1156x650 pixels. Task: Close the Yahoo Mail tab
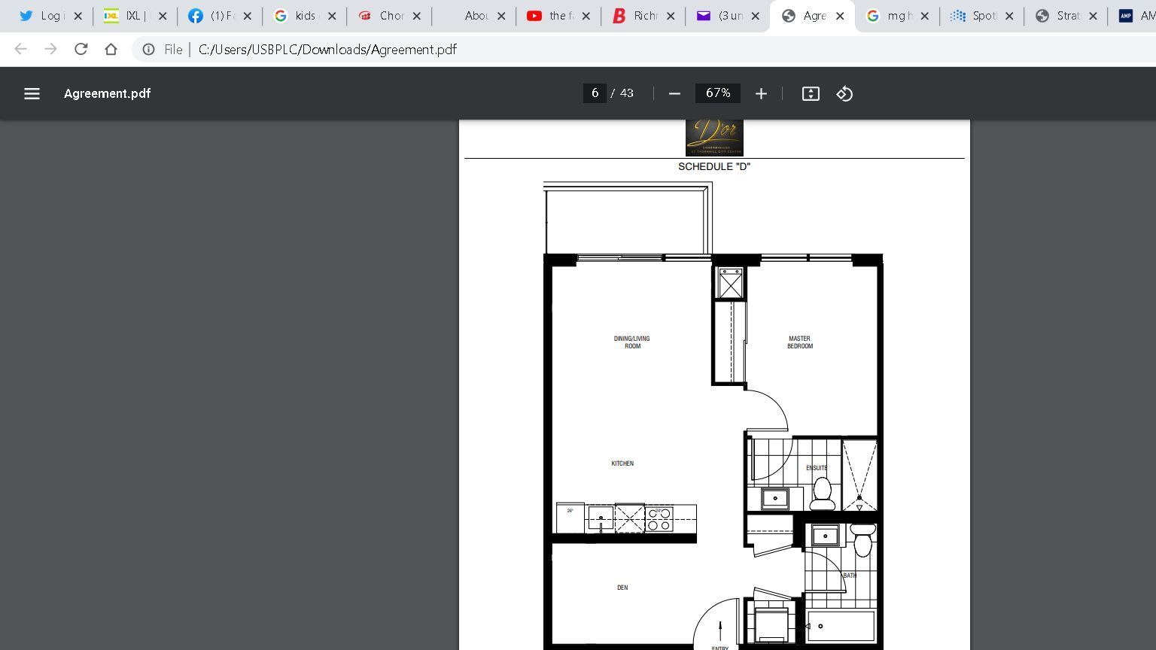[x=755, y=16]
